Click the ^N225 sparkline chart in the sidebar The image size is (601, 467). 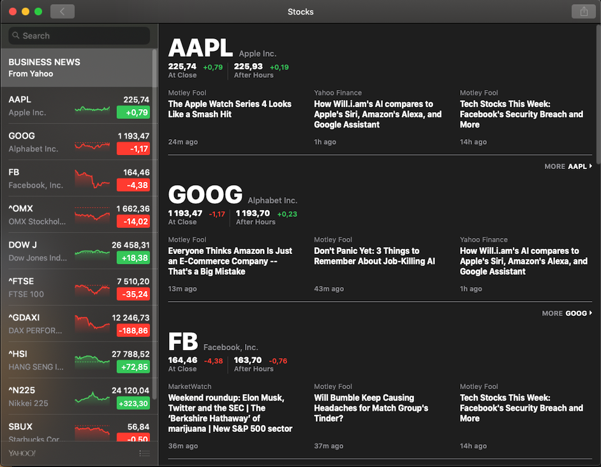pyautogui.click(x=93, y=397)
